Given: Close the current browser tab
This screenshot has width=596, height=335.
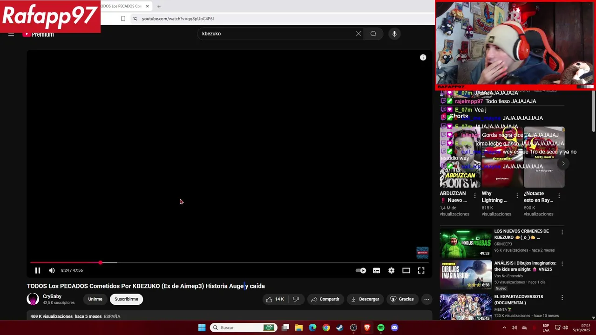Looking at the screenshot, I should pyautogui.click(x=148, y=6).
